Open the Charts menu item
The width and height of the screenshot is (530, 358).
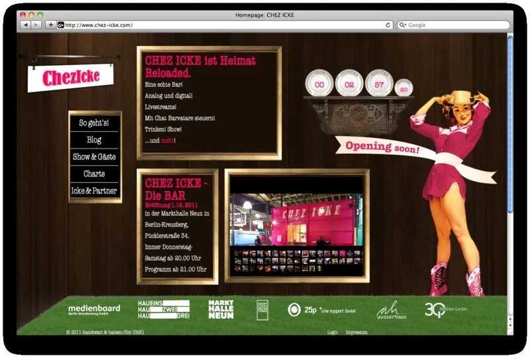click(x=94, y=174)
